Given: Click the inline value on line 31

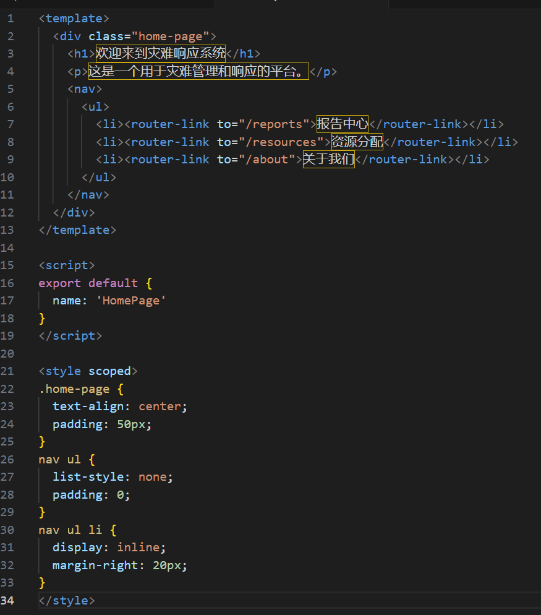Looking at the screenshot, I should 138,548.
